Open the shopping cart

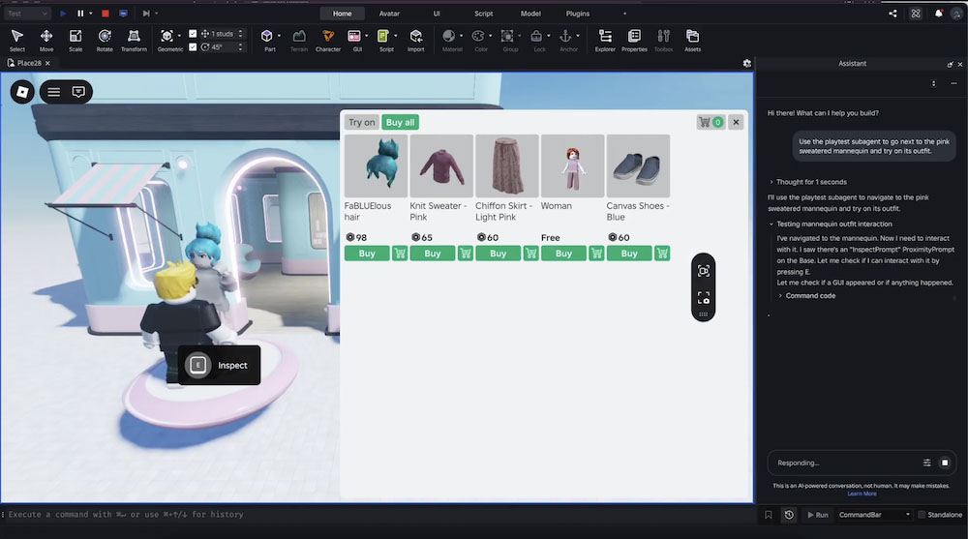click(710, 122)
